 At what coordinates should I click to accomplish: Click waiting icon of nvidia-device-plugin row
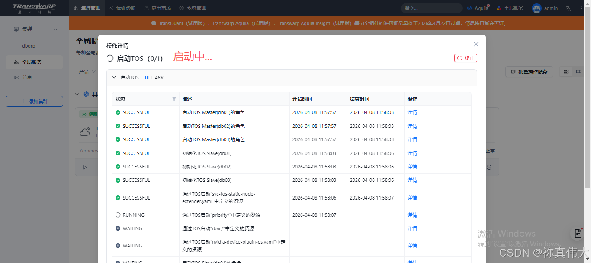pos(118,246)
